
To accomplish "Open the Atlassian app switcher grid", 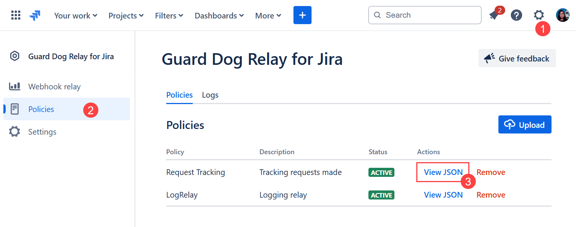I will (15, 15).
